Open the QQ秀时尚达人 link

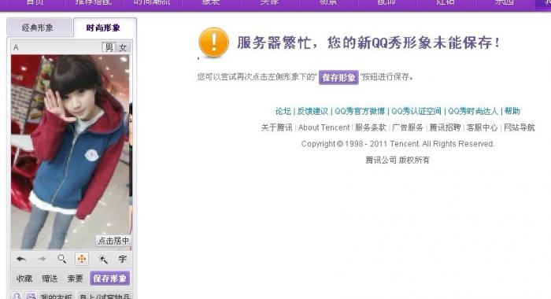pos(473,112)
